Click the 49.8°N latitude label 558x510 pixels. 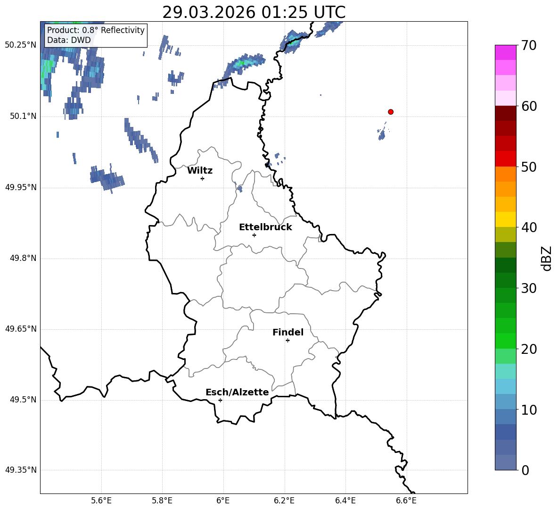(x=23, y=258)
